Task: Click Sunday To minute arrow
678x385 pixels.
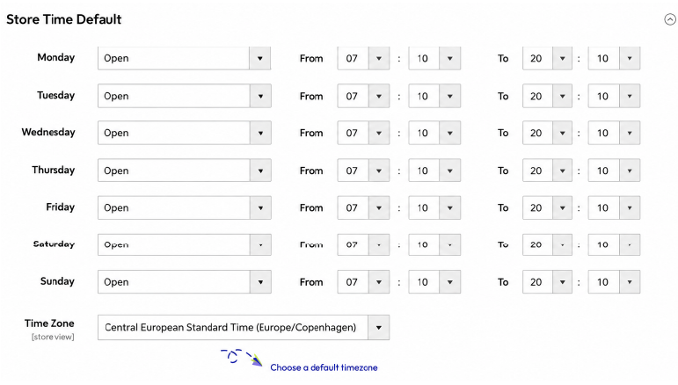Action: click(630, 282)
